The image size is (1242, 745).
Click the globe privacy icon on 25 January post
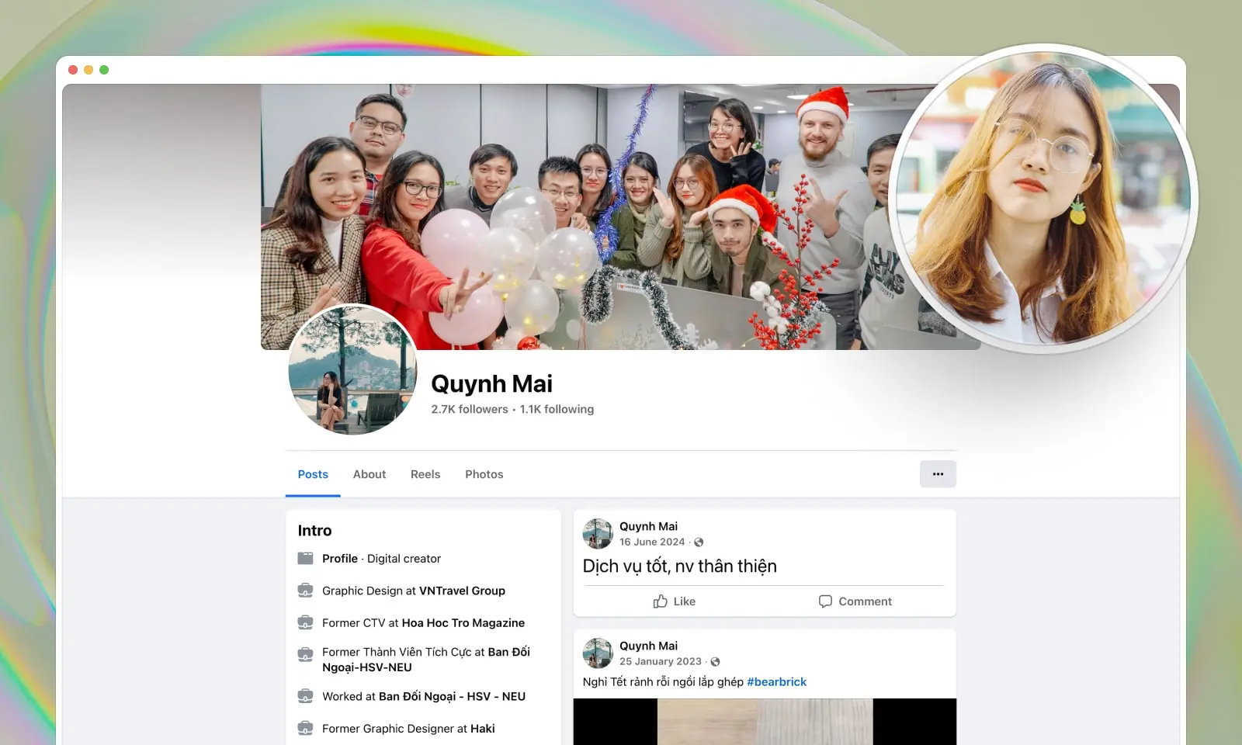(715, 662)
